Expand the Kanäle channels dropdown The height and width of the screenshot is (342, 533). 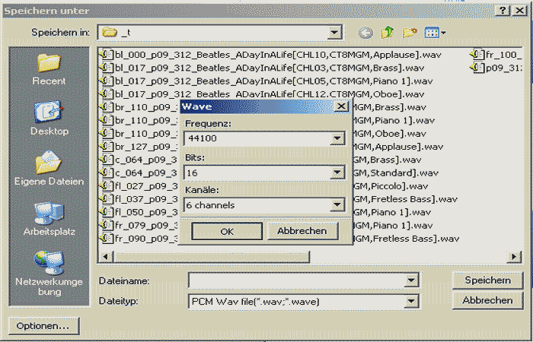click(x=336, y=205)
